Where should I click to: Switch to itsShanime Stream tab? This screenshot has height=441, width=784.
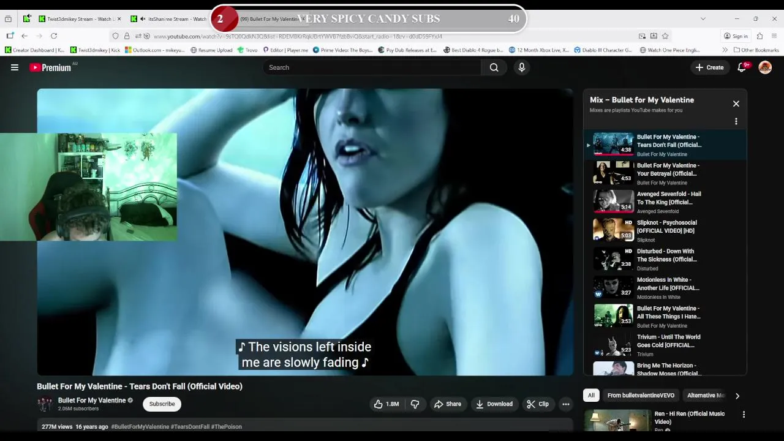click(x=170, y=19)
